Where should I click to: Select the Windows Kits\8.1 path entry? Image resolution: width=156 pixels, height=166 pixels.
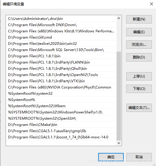point(61,31)
